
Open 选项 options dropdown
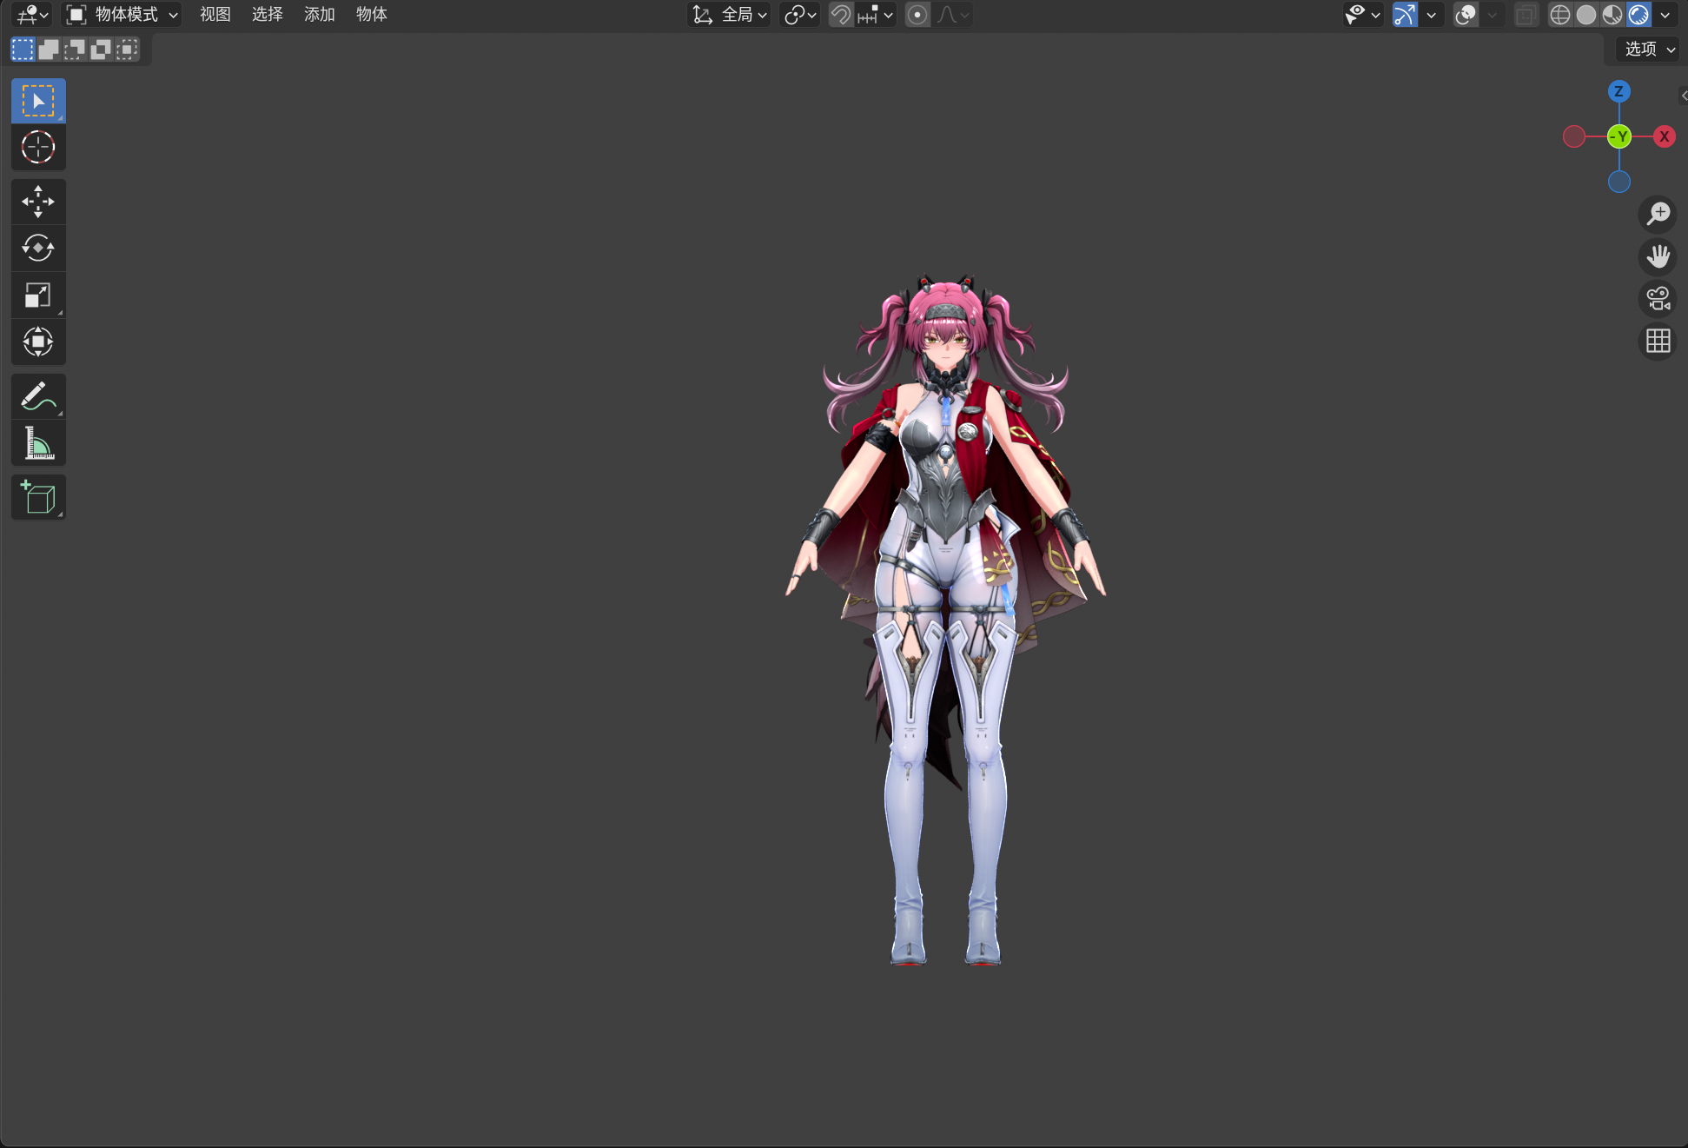[x=1650, y=50]
